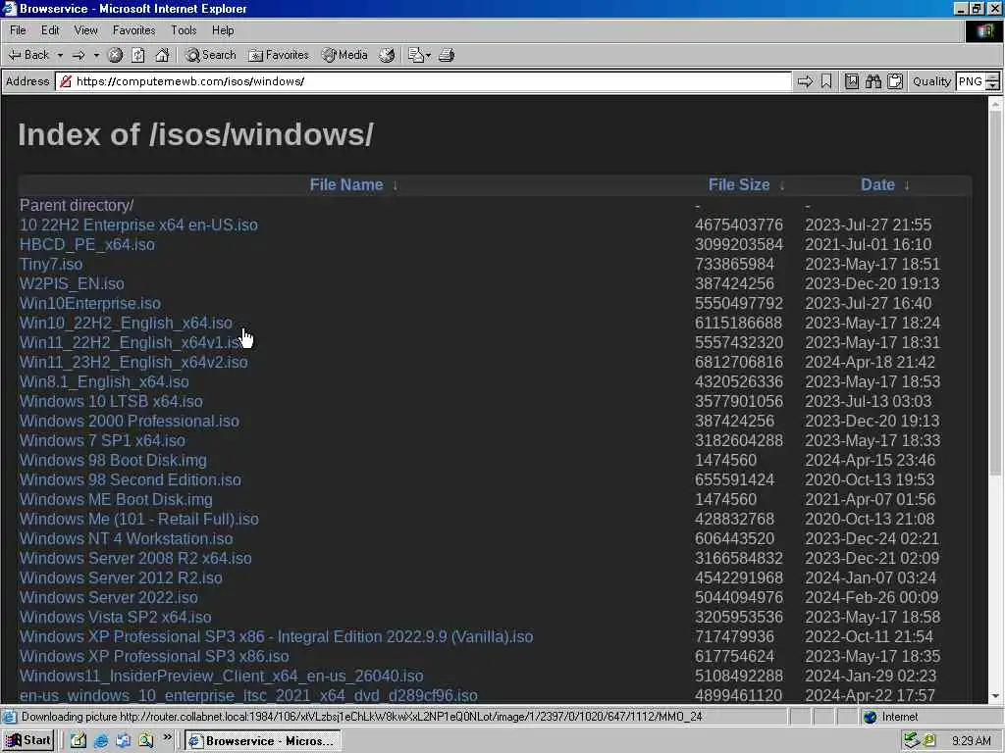The width and height of the screenshot is (1005, 753).
Task: Click the History icon
Action: [x=387, y=55]
